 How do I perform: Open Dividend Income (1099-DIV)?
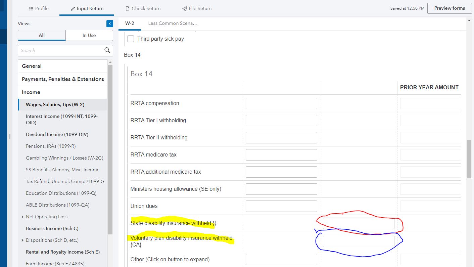[x=57, y=134]
